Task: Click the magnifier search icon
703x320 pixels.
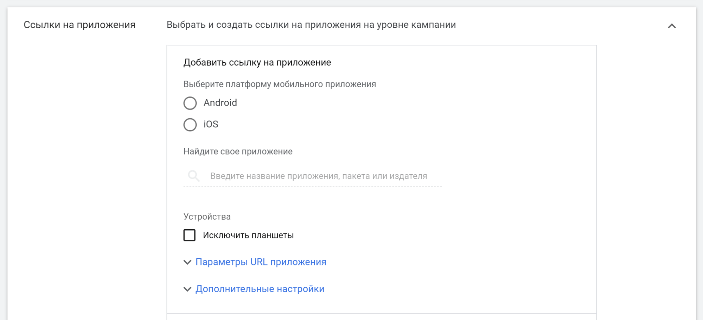Action: click(193, 176)
